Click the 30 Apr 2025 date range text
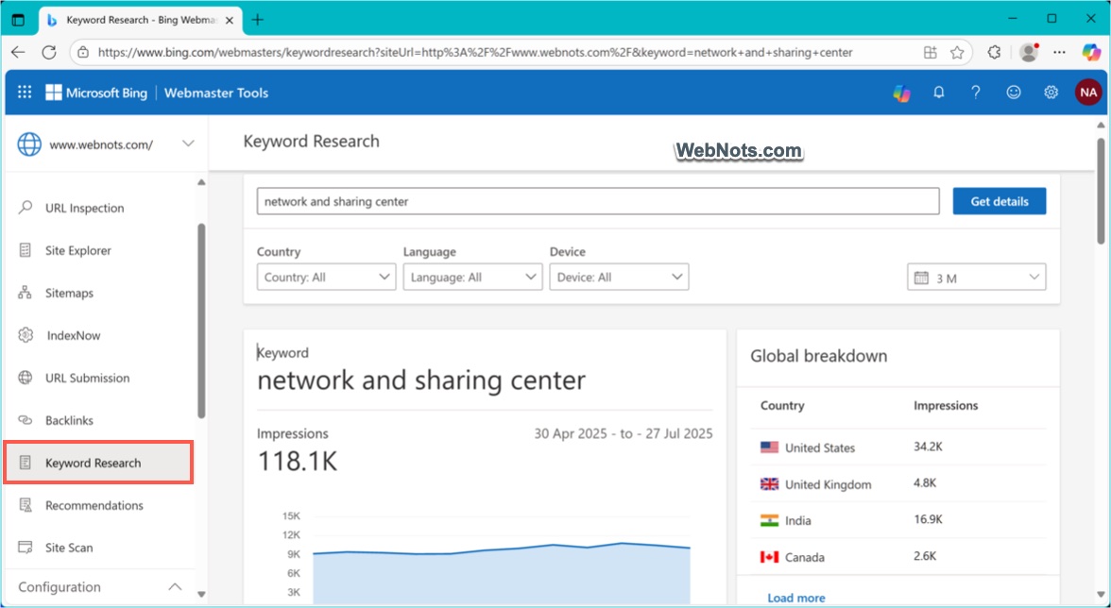 coord(624,434)
